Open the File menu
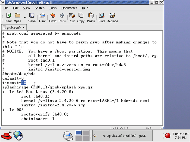This screenshot has height=142, width=190. coord(6,8)
